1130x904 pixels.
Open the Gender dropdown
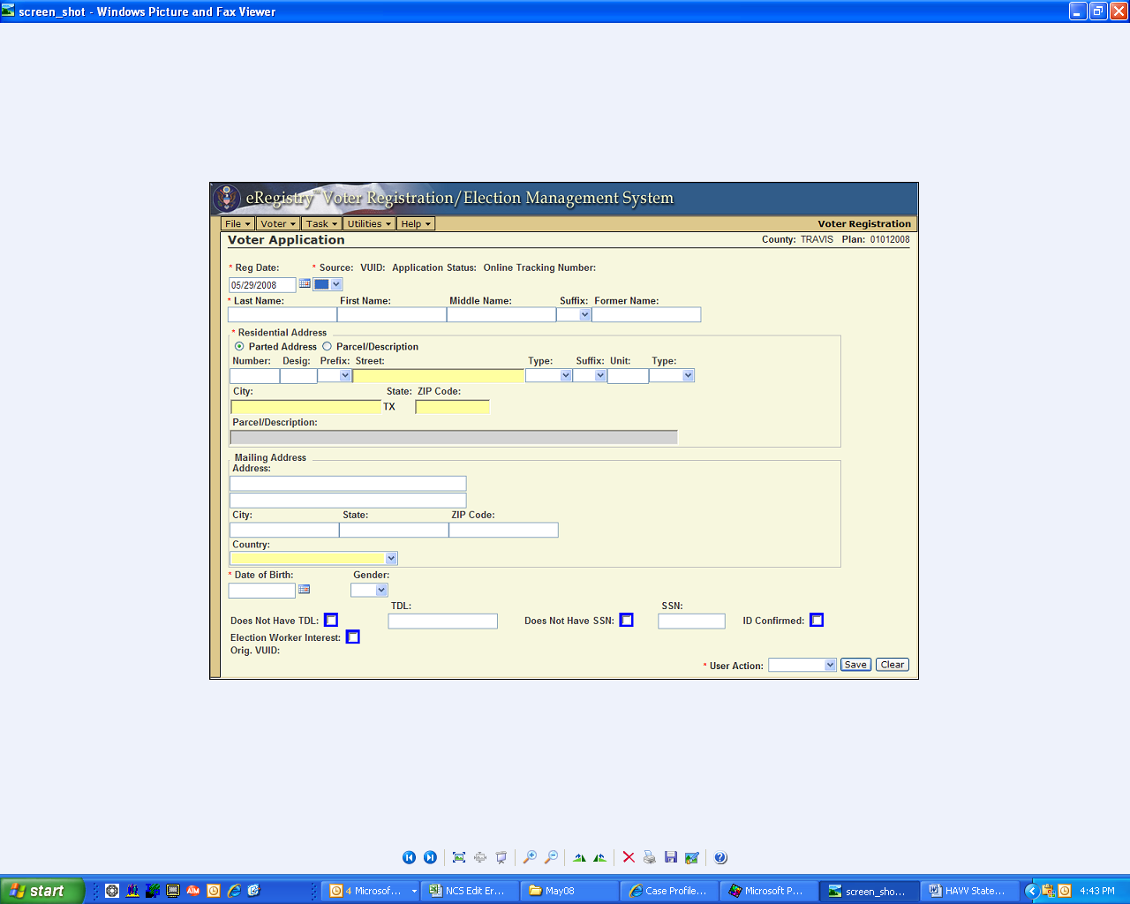coord(369,590)
